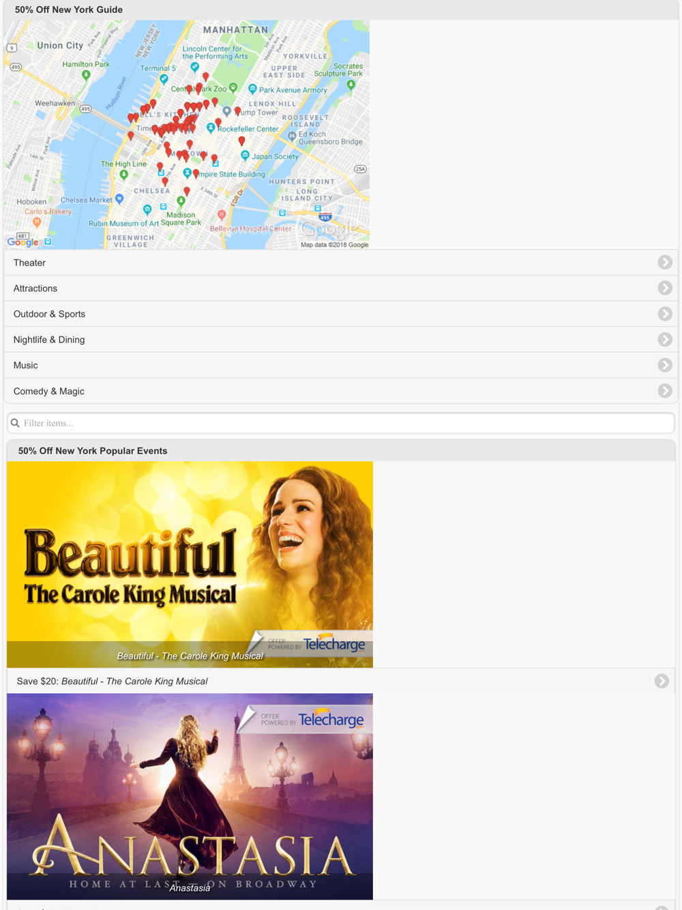The width and height of the screenshot is (682, 910).
Task: Click the Socrates Sculpture Park marker
Action: coord(351,85)
